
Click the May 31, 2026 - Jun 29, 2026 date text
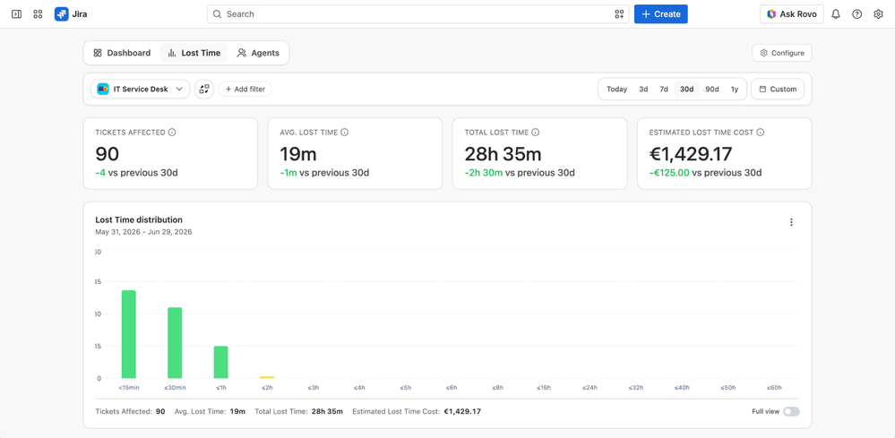143,232
